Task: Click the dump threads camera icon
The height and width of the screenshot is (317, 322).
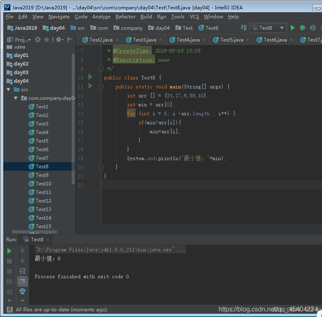Action: (9, 282)
